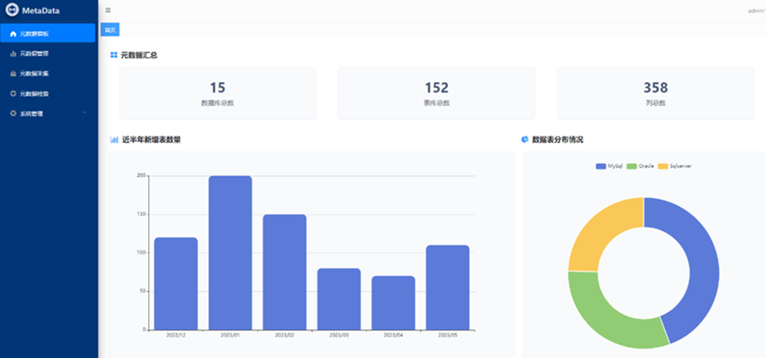The height and width of the screenshot is (358, 766).
Task: Click the pie icon beside 数据表分布情况
Action: pyautogui.click(x=525, y=140)
